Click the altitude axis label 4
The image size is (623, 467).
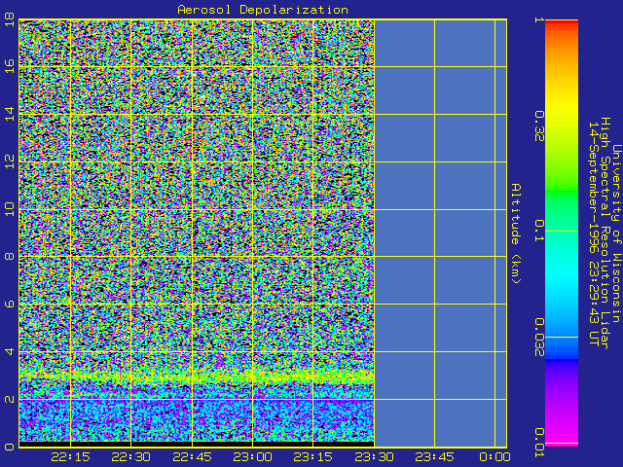click(10, 352)
